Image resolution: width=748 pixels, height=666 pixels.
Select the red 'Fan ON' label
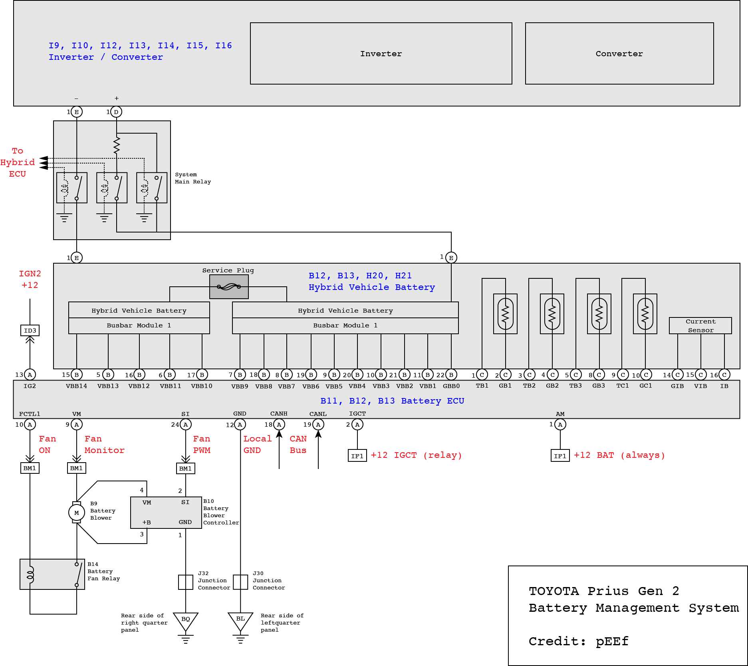47,444
